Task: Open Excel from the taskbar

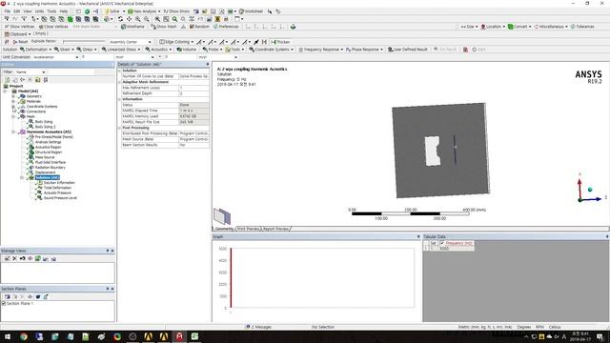Action: coord(194,336)
